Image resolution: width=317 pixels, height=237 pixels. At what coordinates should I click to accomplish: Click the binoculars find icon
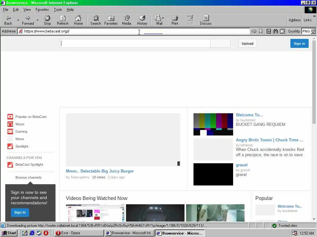pos(275,31)
